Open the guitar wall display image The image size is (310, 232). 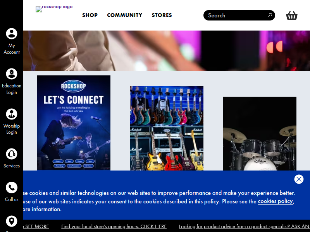click(167, 128)
